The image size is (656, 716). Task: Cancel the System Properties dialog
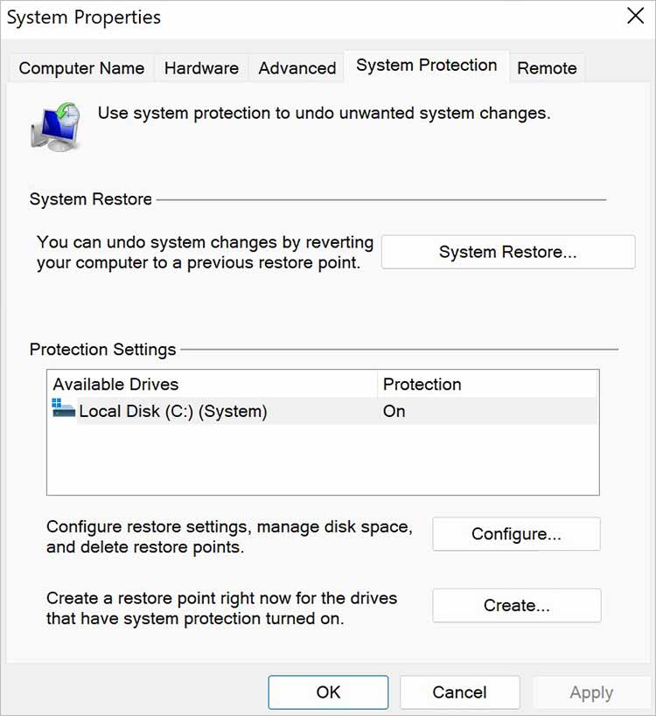[x=459, y=692]
